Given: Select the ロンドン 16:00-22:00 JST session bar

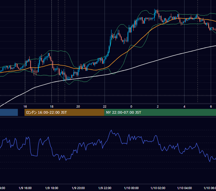Looking at the screenshot, I should (64, 112).
